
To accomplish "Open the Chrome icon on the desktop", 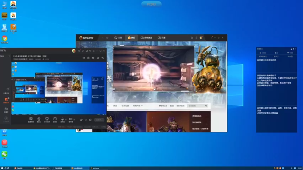I will (5, 40).
